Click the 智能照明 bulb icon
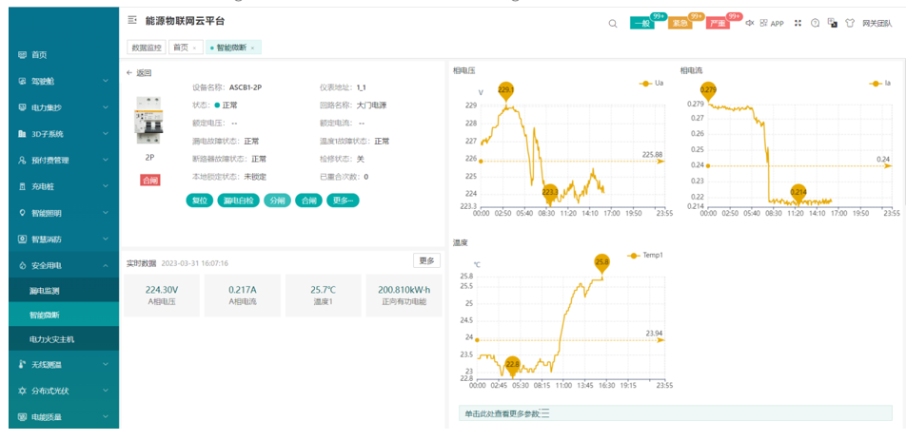The width and height of the screenshot is (906, 440). click(x=23, y=213)
